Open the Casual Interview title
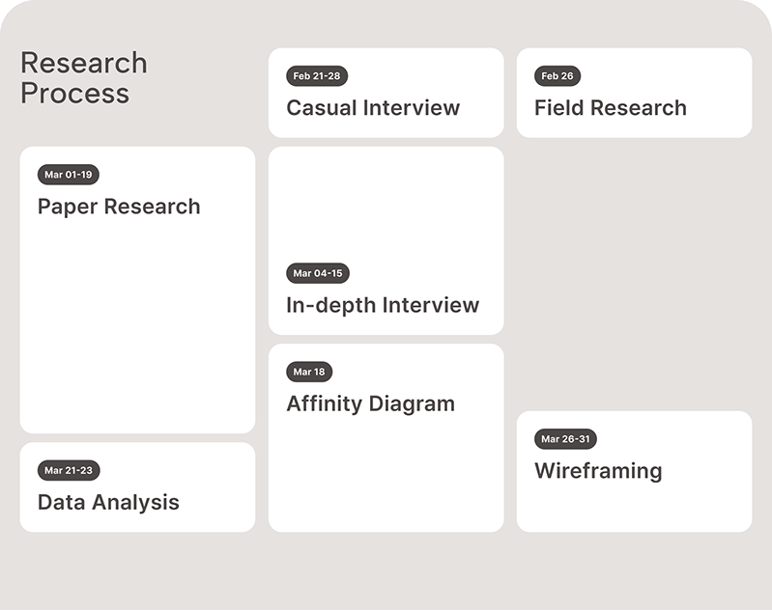 click(x=373, y=107)
